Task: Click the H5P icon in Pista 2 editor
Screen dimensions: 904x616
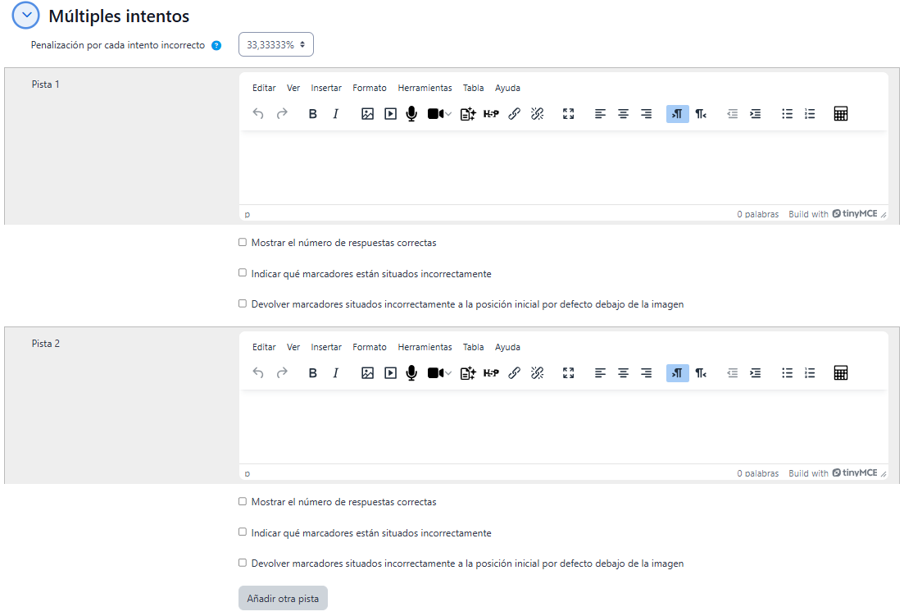Action: pyautogui.click(x=491, y=373)
